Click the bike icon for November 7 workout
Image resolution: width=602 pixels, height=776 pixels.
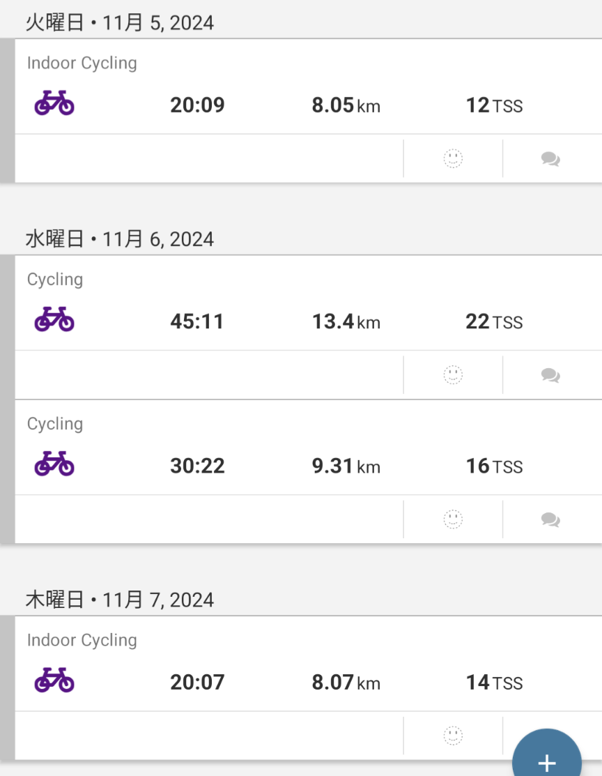(x=54, y=680)
